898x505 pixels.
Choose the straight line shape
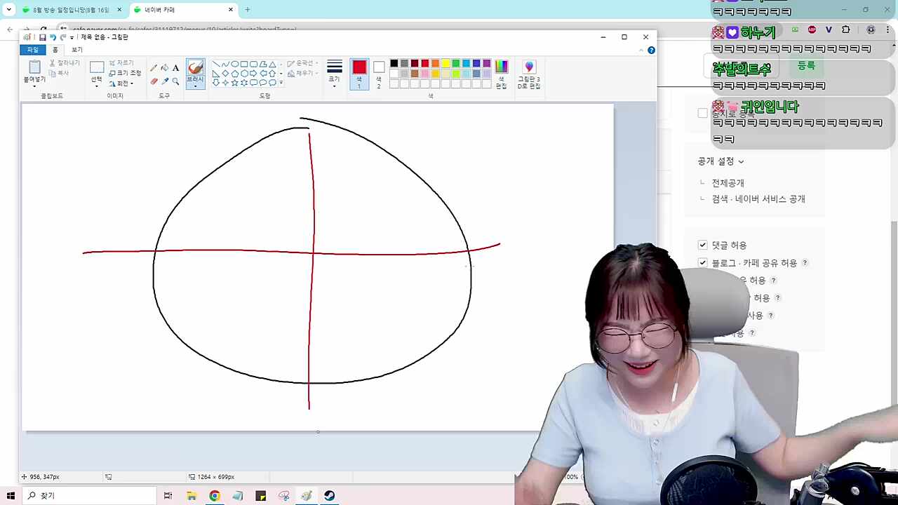(216, 64)
